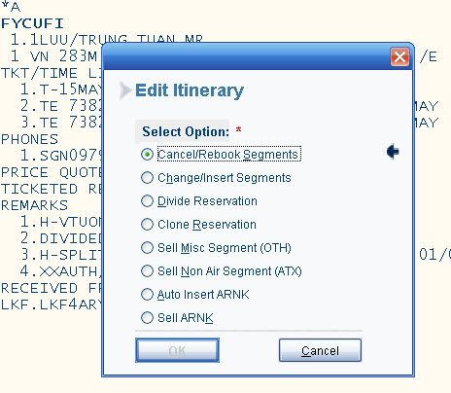Click the gray triangle beside Edit Itinerary

125,90
